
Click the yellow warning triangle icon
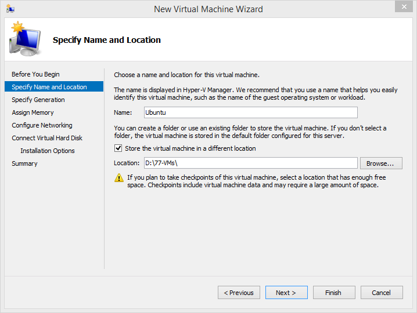[x=119, y=177]
